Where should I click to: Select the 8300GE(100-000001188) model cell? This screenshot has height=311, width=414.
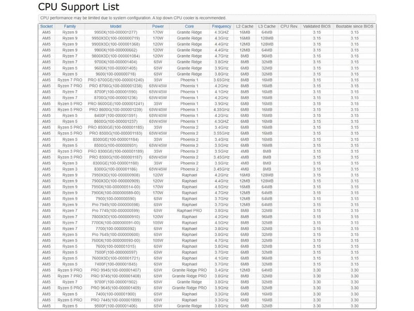(115, 163)
